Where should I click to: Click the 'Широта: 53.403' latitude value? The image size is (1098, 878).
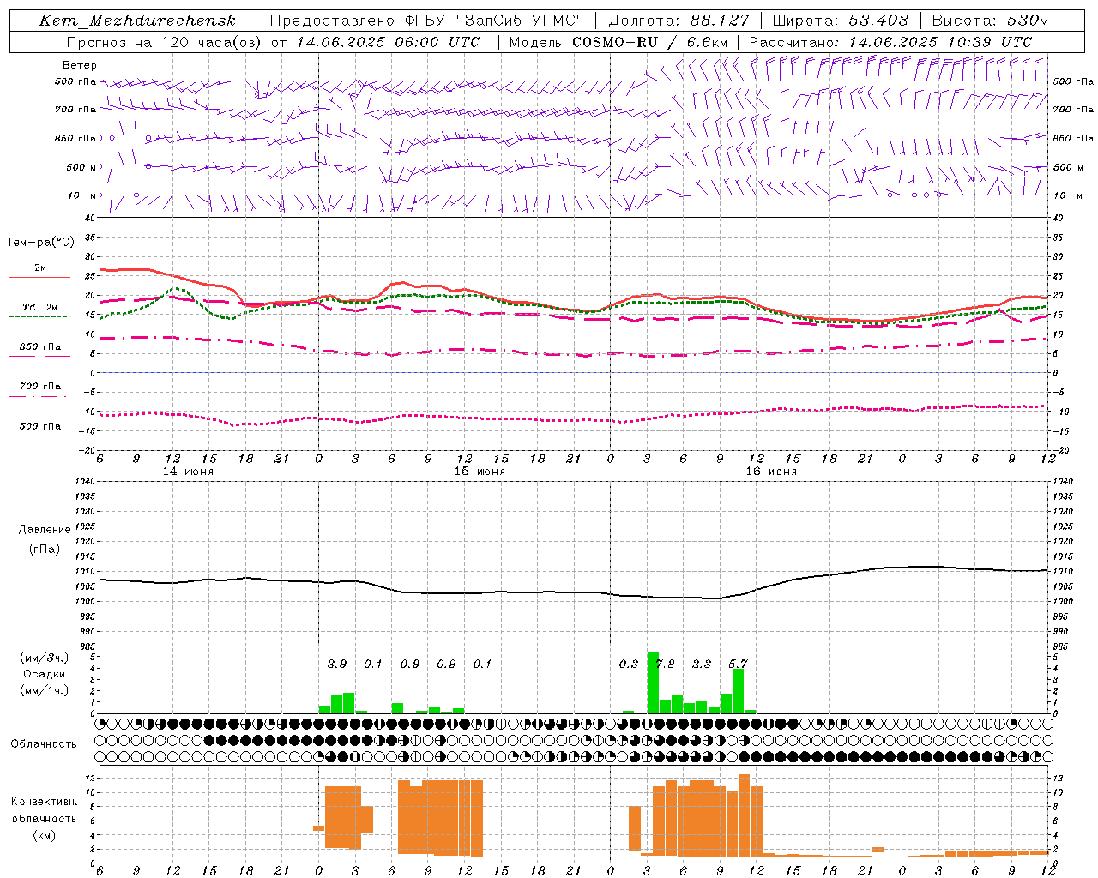tap(840, 21)
